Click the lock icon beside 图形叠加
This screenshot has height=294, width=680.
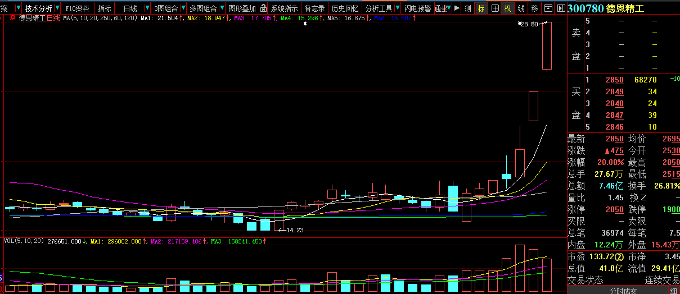(x=262, y=8)
